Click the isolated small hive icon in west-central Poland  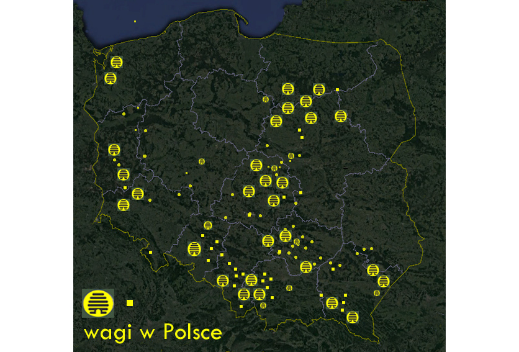pyautogui.click(x=202, y=161)
